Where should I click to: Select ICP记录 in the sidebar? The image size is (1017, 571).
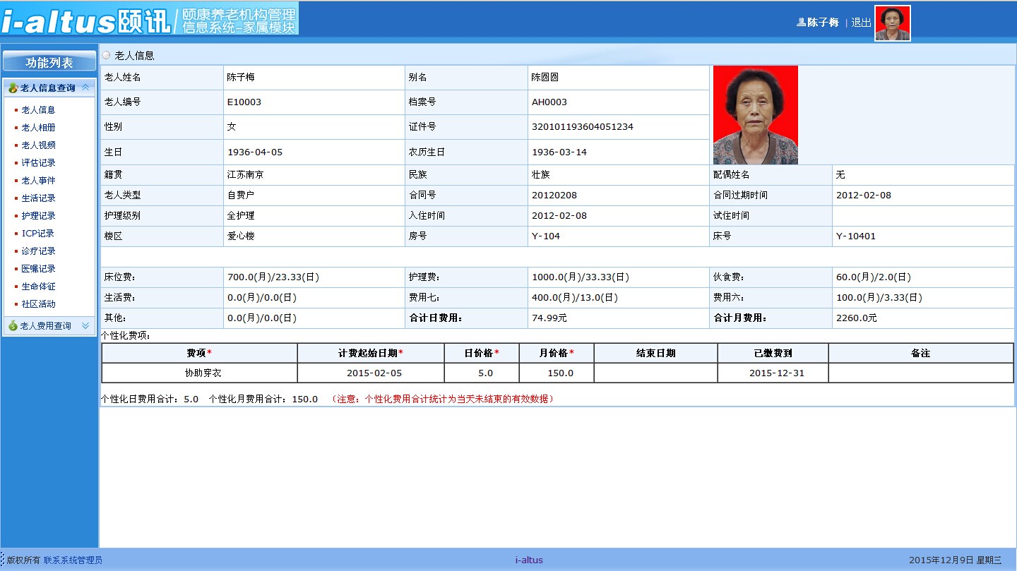pos(37,234)
